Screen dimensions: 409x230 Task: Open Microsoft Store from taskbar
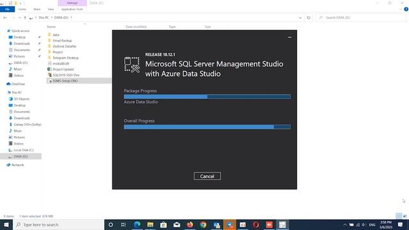[164, 224]
